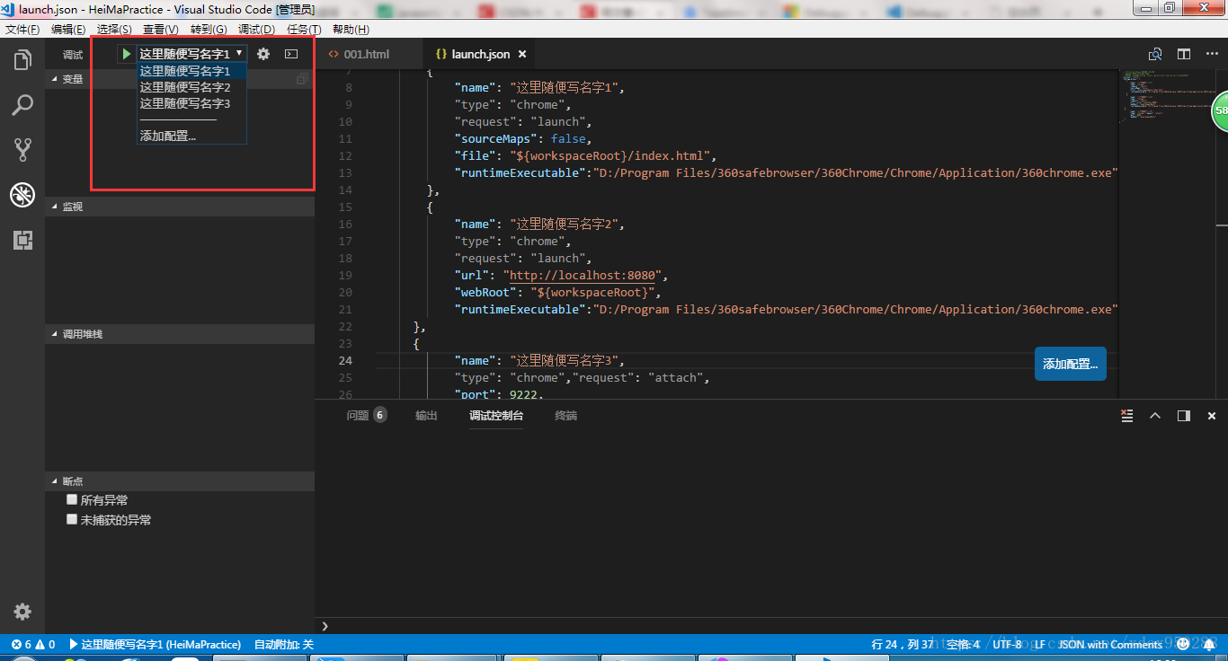Start debugging with the green play button
Viewport: 1228px width, 661px height.
click(127, 54)
